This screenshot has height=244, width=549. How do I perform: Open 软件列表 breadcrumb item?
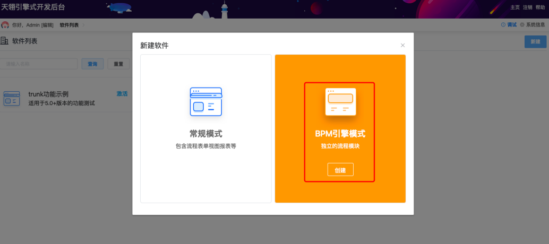click(x=70, y=25)
